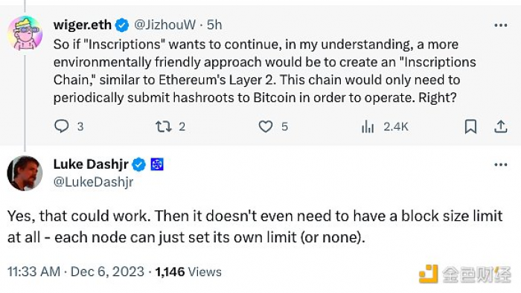The height and width of the screenshot is (293, 521).
Task: Share the wiger.eth tweet via upload icon
Action: pos(500,126)
